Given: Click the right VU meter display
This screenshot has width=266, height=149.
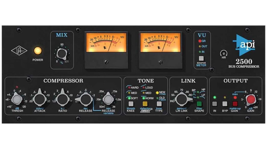Looking at the screenshot, I should 160,42.
